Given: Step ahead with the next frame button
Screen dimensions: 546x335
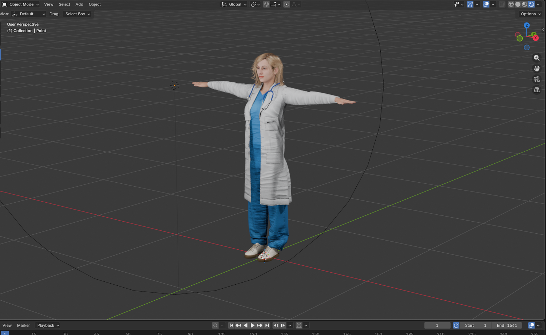Looking at the screenshot, I should point(283,326).
